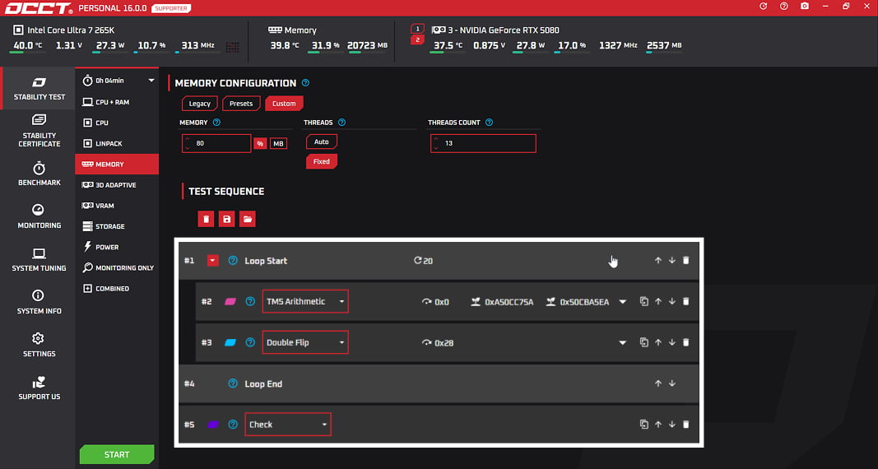
Task: Switch memory unit to MB
Action: [279, 143]
